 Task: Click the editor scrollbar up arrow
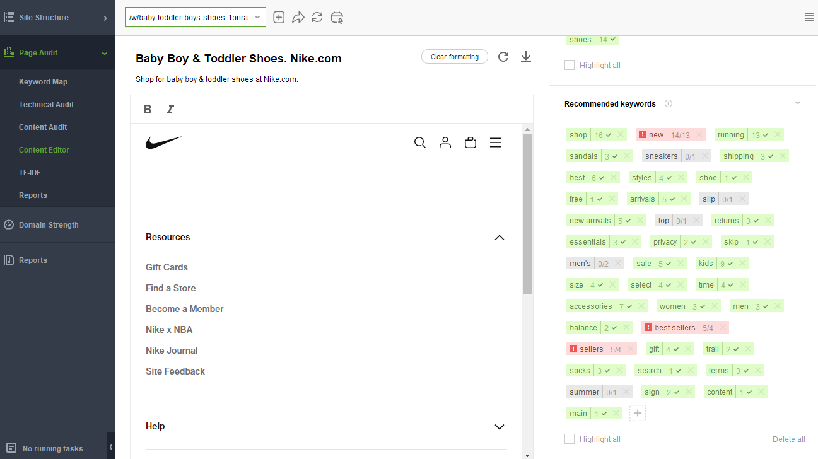click(x=527, y=129)
